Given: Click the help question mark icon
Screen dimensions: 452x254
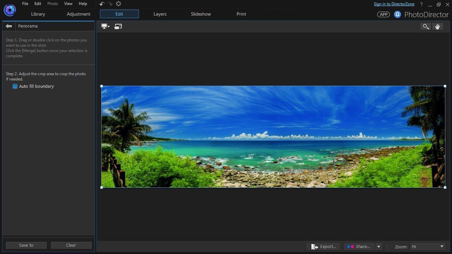Looking at the screenshot, I should [421, 4].
